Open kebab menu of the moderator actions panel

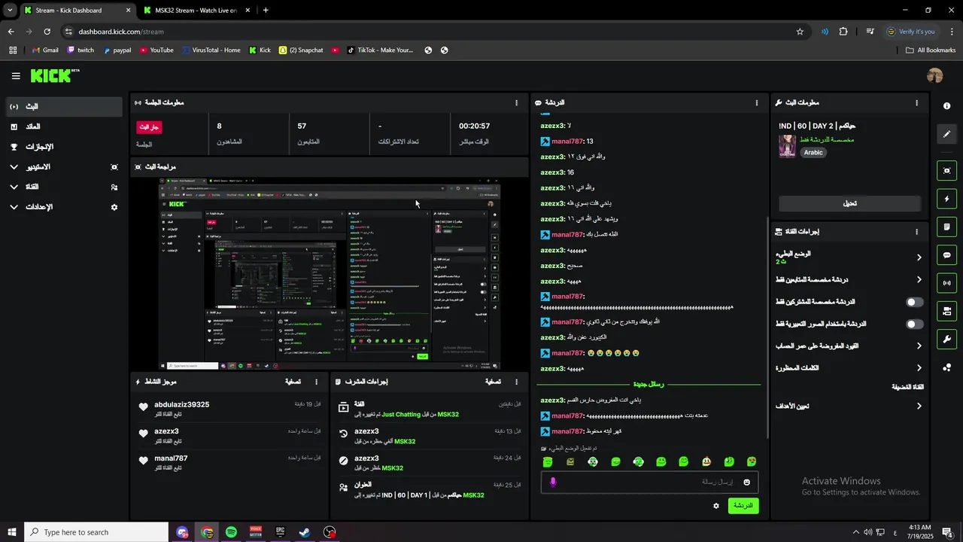[x=516, y=382]
